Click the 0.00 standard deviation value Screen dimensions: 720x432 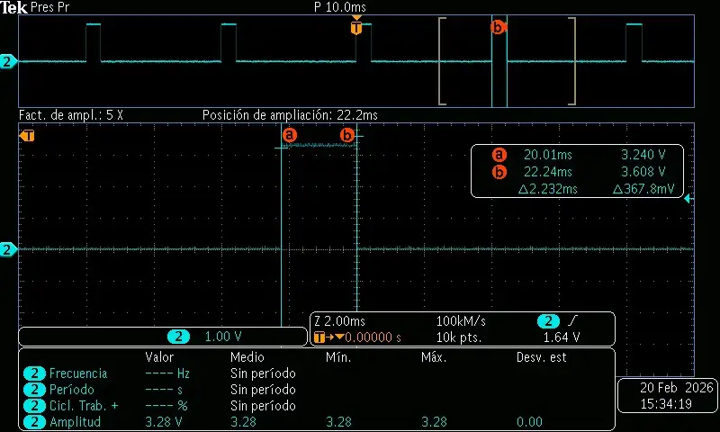529,422
